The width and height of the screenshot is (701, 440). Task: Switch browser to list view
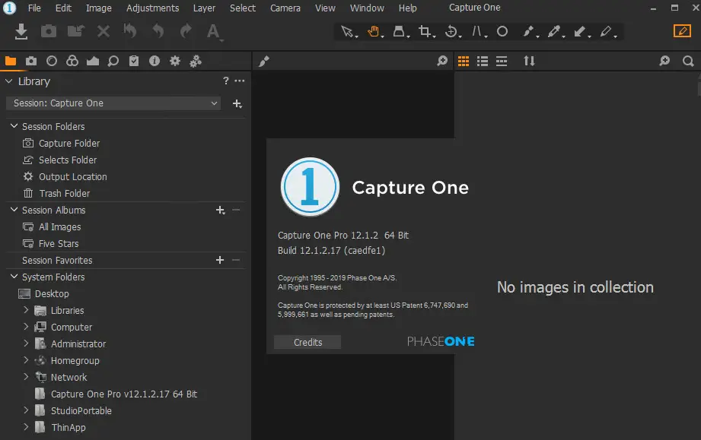(x=483, y=61)
